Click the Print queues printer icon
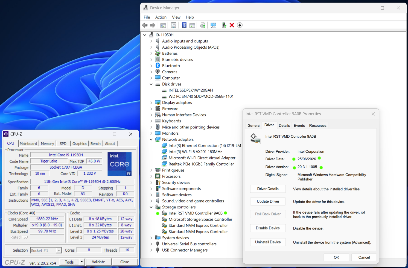 coord(158,170)
